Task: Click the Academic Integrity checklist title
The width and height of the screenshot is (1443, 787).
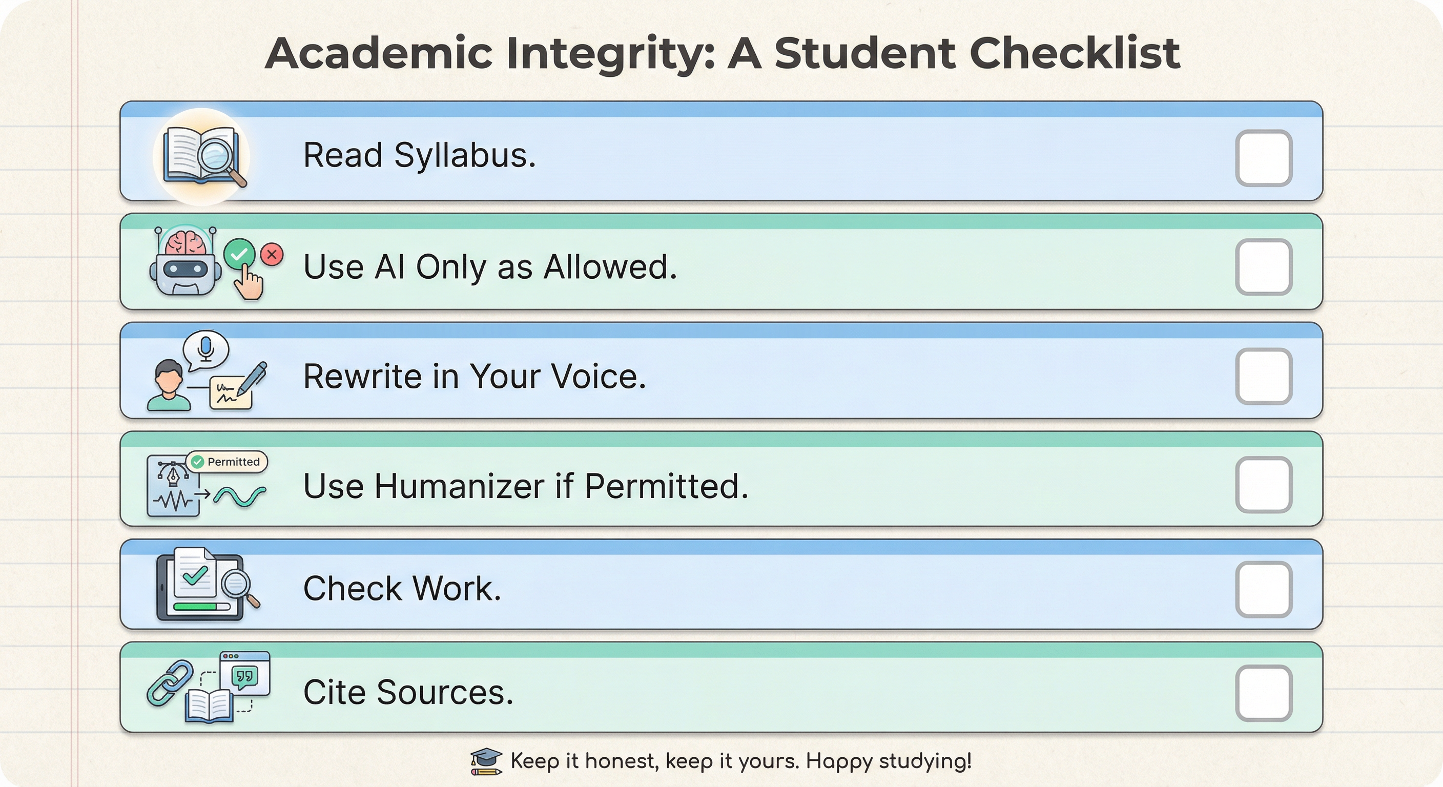Action: click(x=722, y=53)
